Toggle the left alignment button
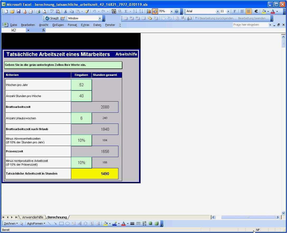This screenshot has height=233, width=287. pos(242,11)
